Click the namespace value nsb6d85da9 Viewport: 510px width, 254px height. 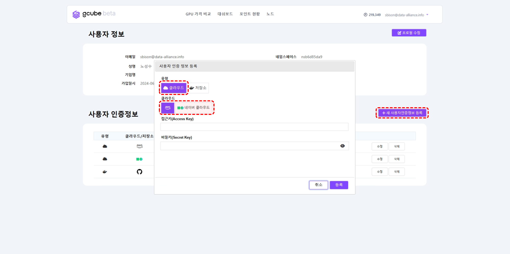point(312,57)
